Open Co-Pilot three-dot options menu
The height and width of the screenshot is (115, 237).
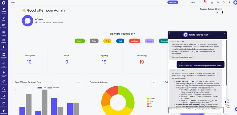[170, 33]
